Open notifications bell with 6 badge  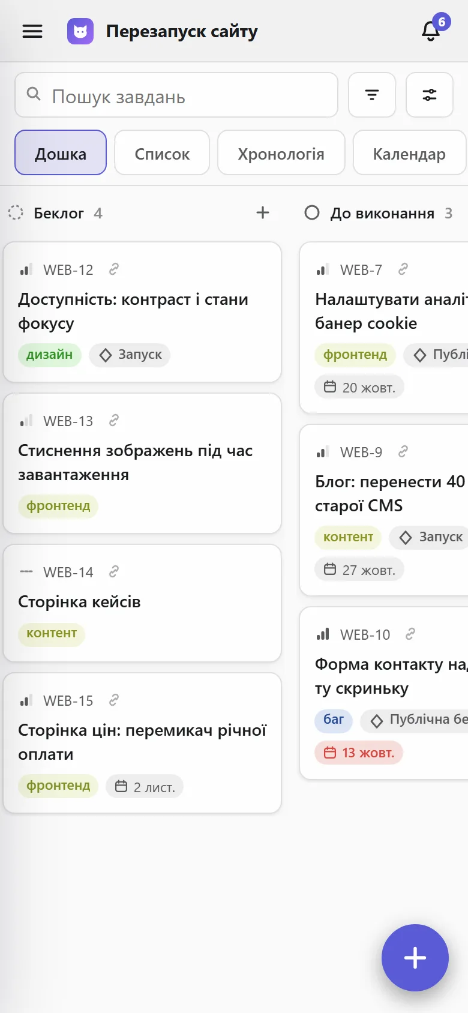click(x=431, y=31)
